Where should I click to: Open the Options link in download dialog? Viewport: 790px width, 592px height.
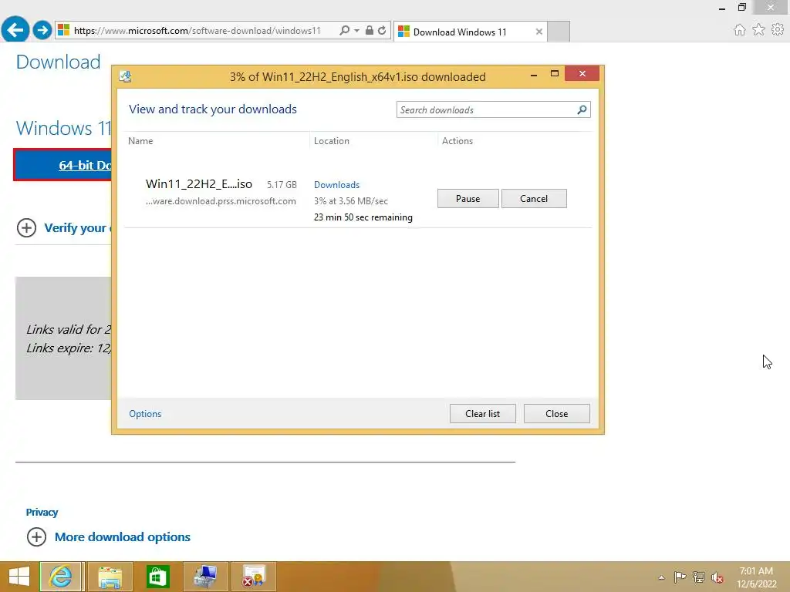(145, 414)
